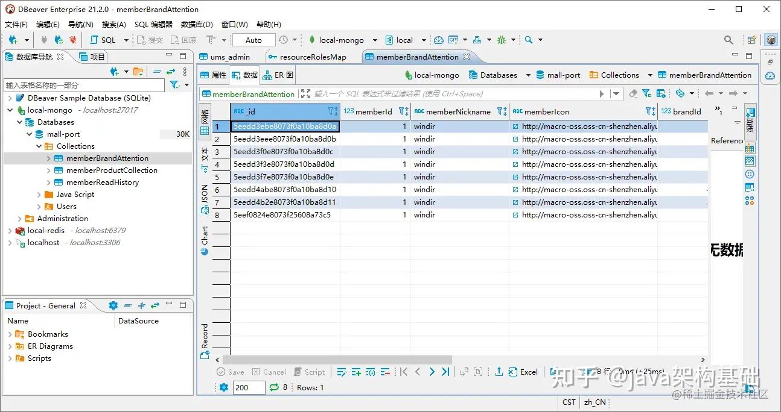Expand DBeaver Sample Database node

coord(10,98)
